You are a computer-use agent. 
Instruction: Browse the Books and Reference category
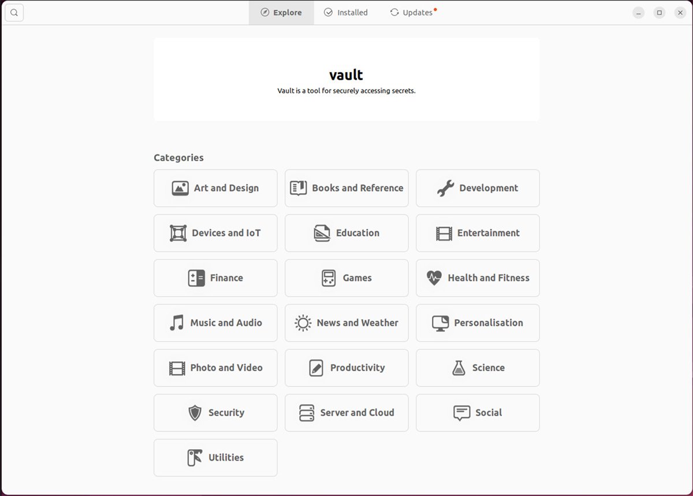(346, 188)
